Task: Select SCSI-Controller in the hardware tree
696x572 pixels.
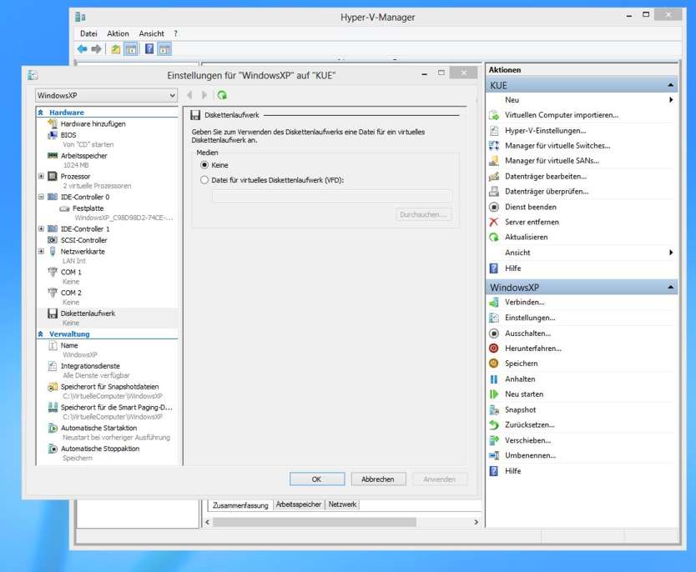Action: tap(84, 240)
